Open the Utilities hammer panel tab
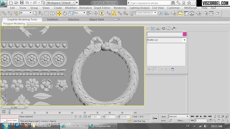 173,29
